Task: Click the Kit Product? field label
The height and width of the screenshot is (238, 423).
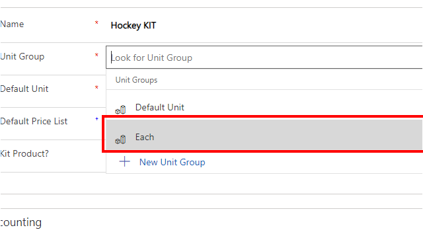Action: (24, 153)
